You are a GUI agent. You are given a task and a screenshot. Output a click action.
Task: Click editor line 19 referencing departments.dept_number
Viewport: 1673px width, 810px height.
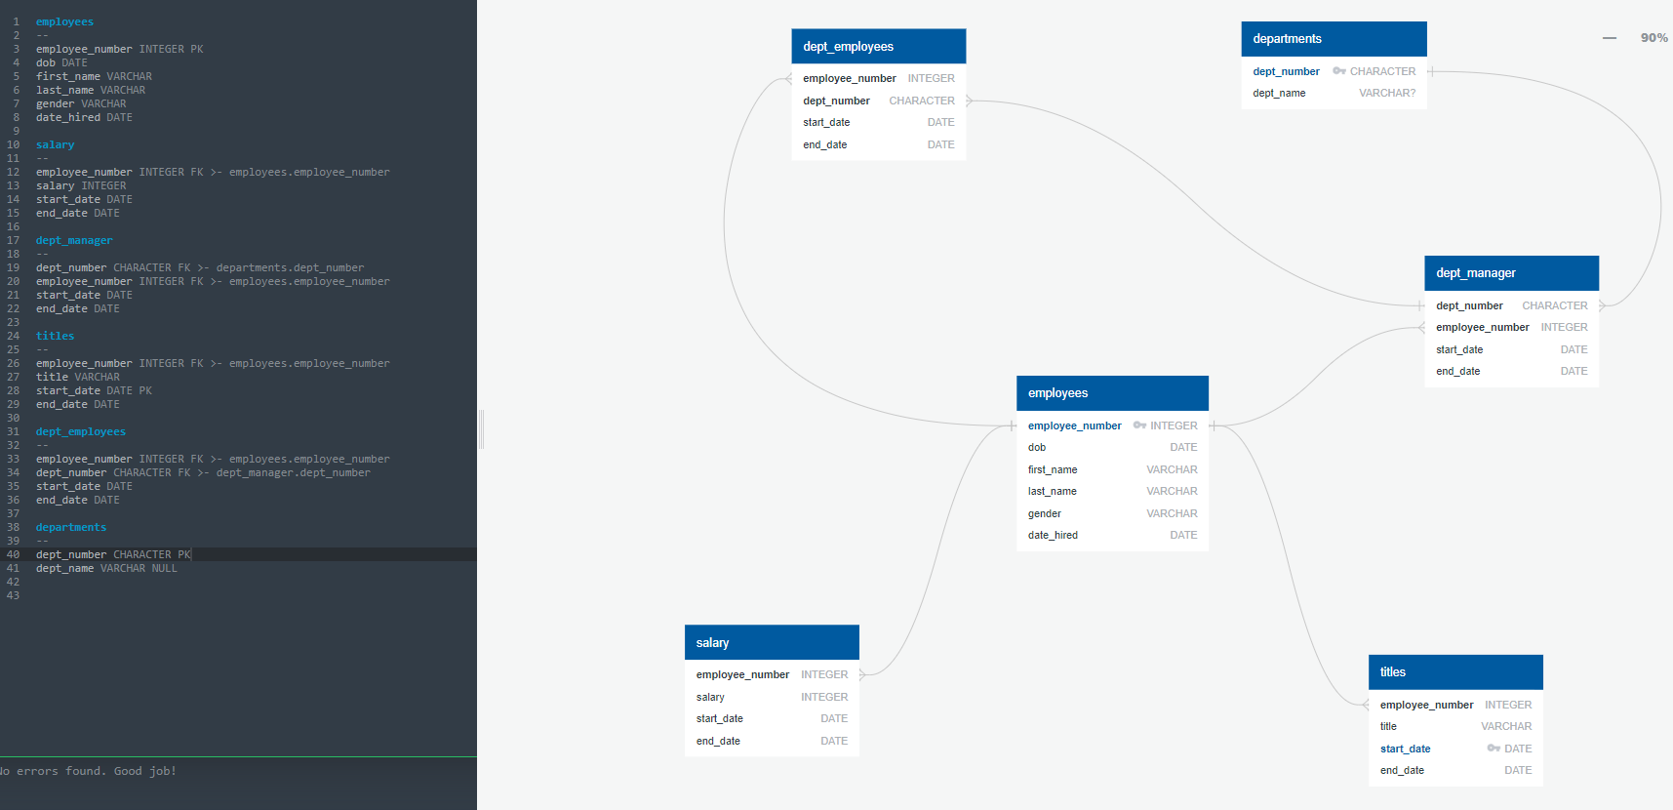(200, 267)
